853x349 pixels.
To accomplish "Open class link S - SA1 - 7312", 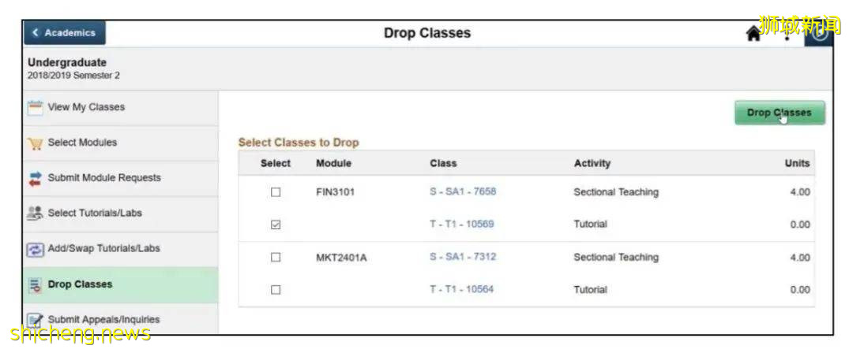I will (462, 257).
